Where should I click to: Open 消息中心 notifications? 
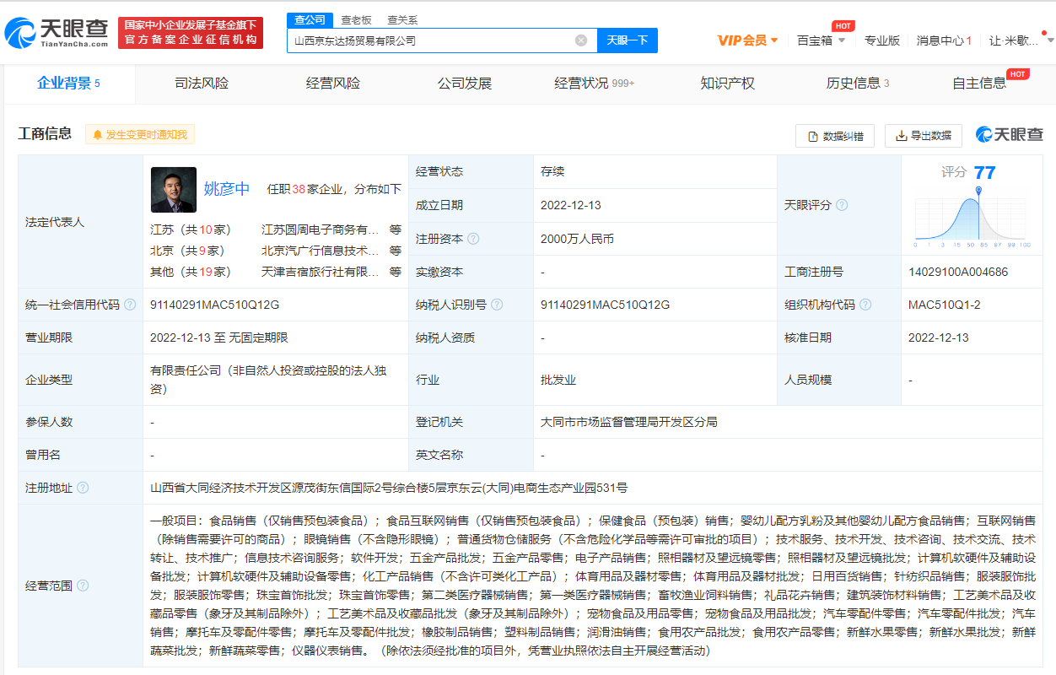(x=944, y=40)
